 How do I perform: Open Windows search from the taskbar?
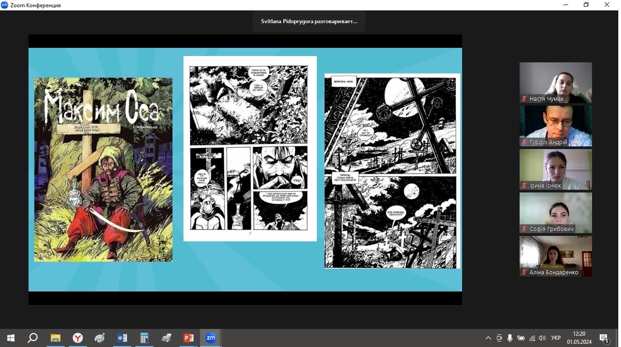point(33,338)
